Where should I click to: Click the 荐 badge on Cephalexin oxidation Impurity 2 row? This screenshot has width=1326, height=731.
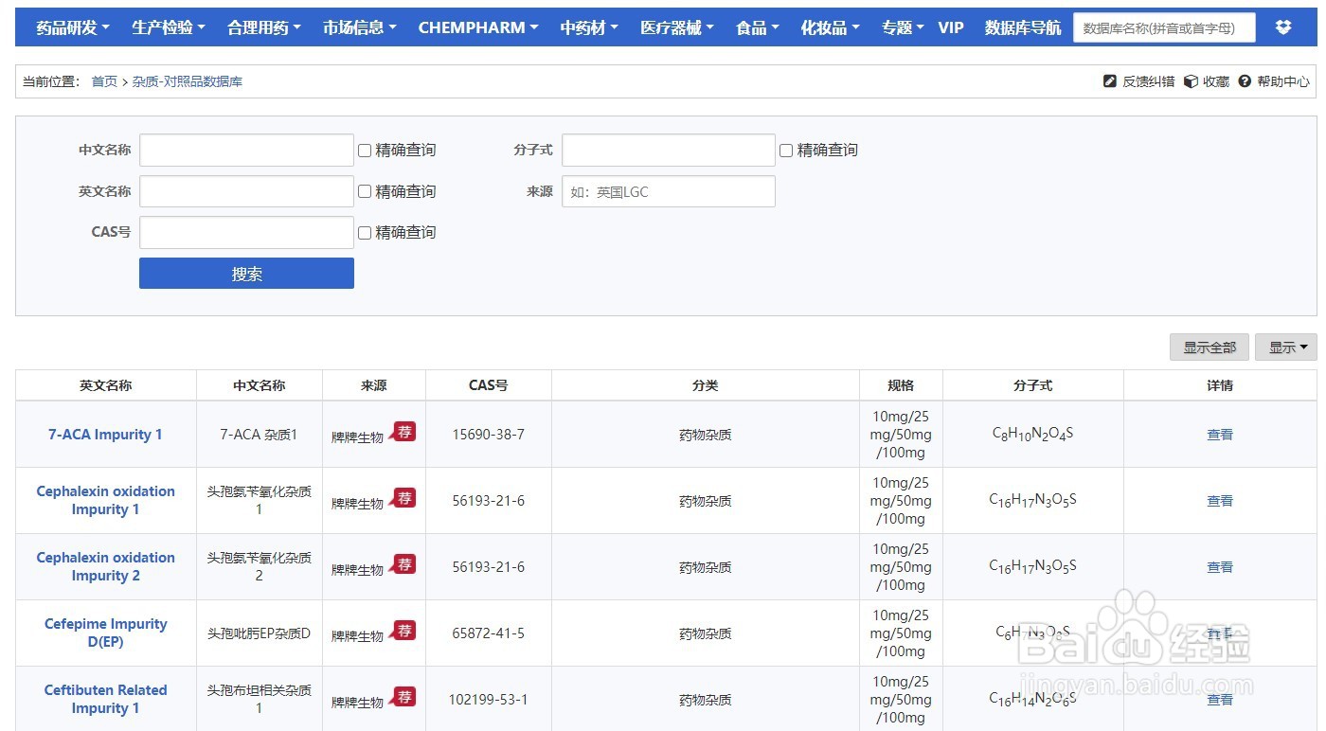pyautogui.click(x=404, y=563)
